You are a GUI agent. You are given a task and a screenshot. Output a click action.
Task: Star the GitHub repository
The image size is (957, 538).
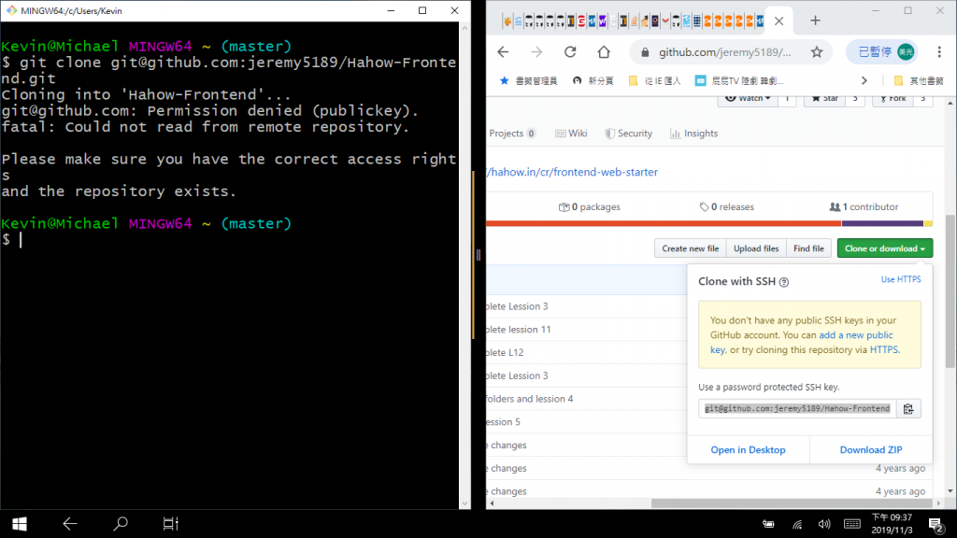click(x=825, y=99)
